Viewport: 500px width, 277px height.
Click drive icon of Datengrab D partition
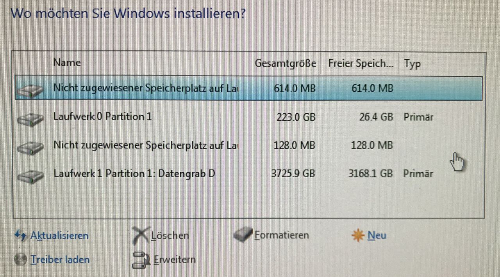(x=30, y=176)
